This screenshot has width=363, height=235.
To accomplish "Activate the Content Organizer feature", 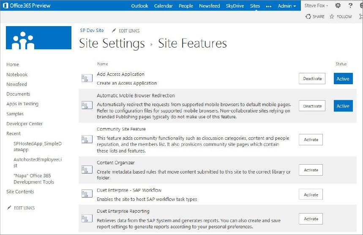I will [x=311, y=170].
